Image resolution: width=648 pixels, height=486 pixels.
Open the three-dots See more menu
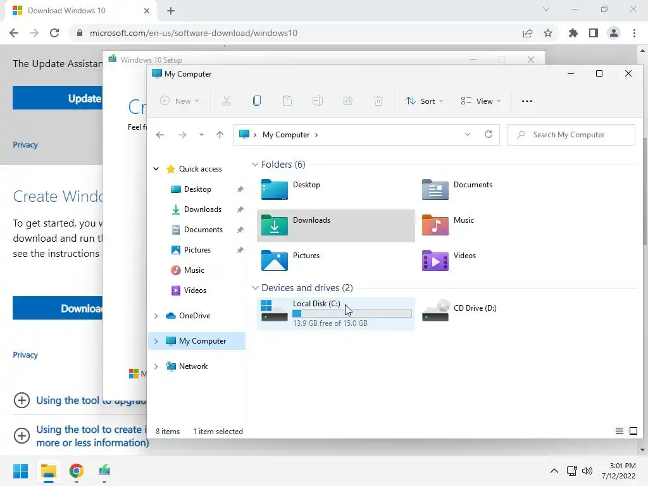click(527, 101)
